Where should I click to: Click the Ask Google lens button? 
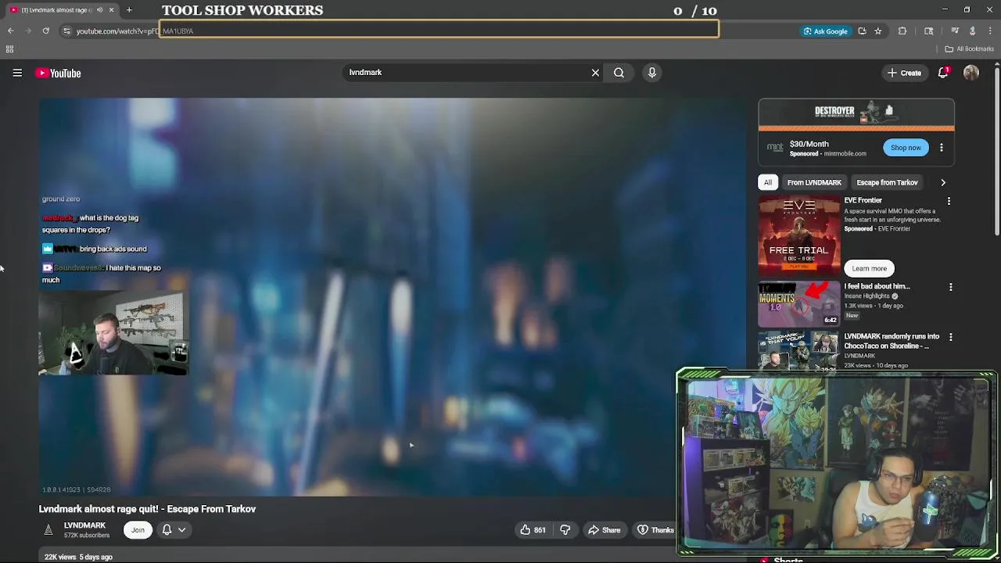click(x=825, y=30)
